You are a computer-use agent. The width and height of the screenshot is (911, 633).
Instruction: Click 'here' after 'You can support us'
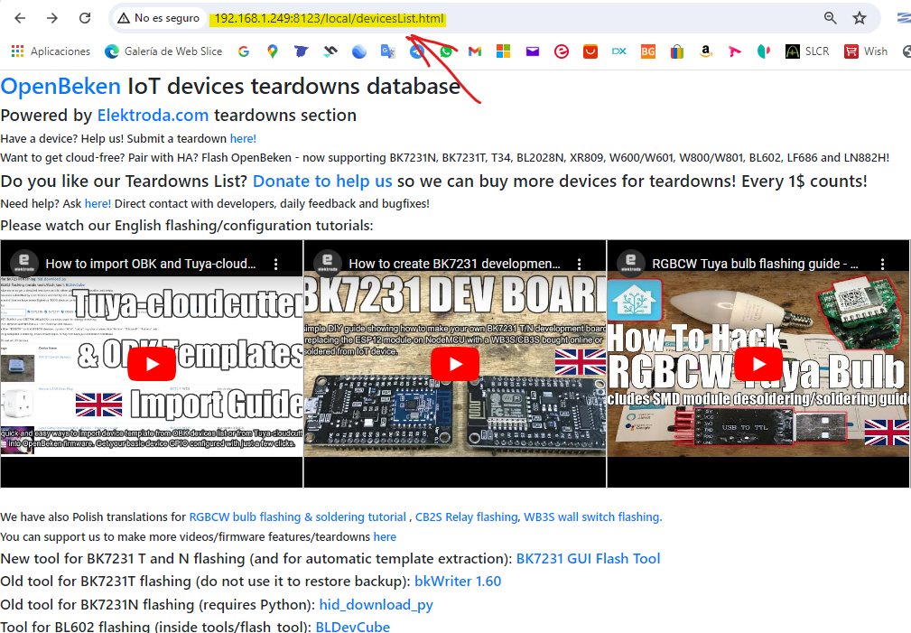pos(385,536)
